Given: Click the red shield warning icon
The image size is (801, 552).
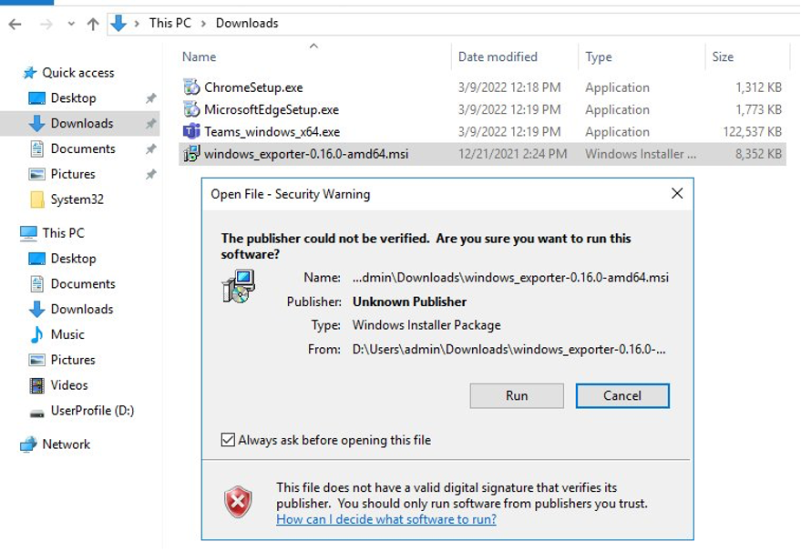Looking at the screenshot, I should pos(239,499).
